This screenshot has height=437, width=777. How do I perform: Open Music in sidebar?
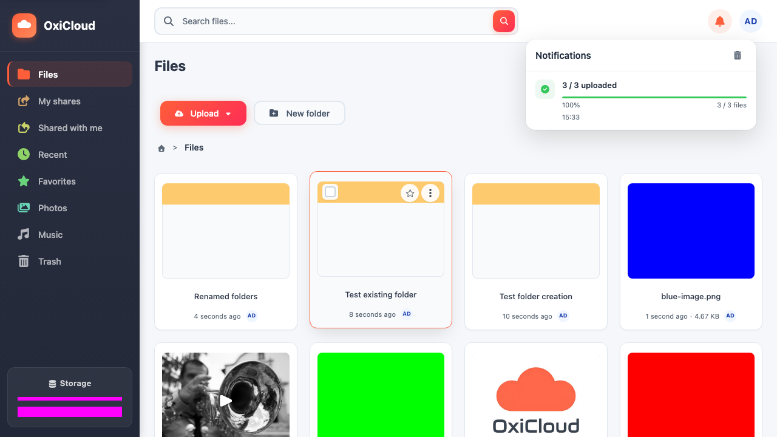tap(70, 235)
